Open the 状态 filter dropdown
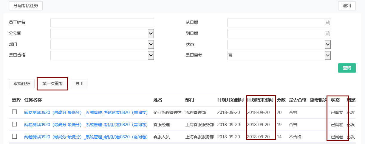The image size is (365, 144). (x=328, y=45)
